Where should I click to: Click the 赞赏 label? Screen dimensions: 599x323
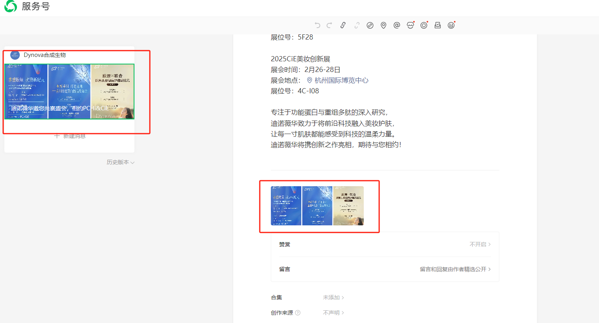tap(285, 244)
